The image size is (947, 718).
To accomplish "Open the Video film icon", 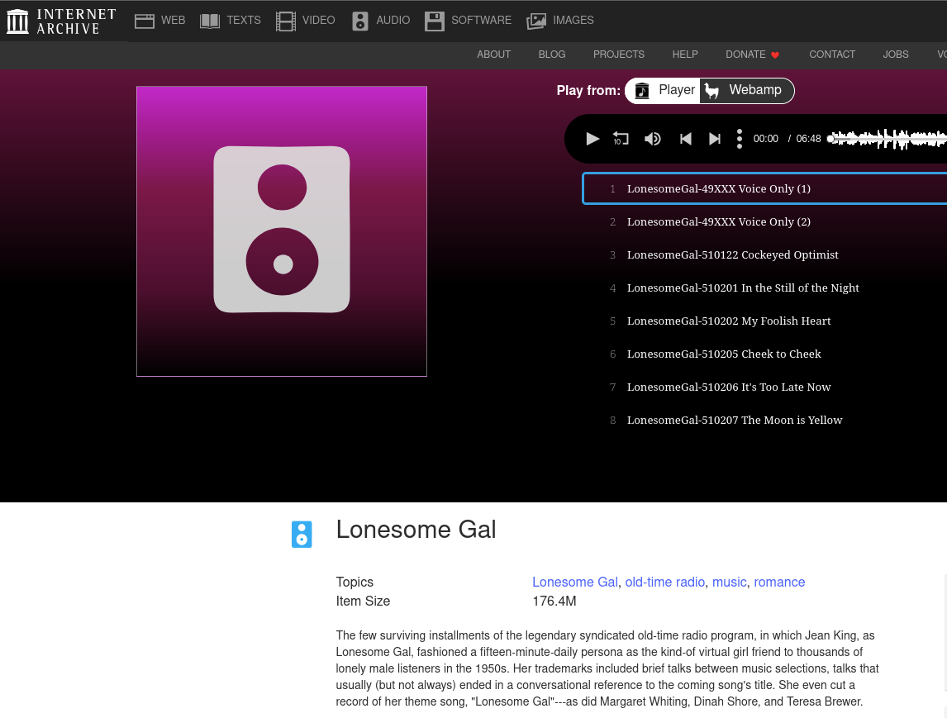I will (x=286, y=21).
